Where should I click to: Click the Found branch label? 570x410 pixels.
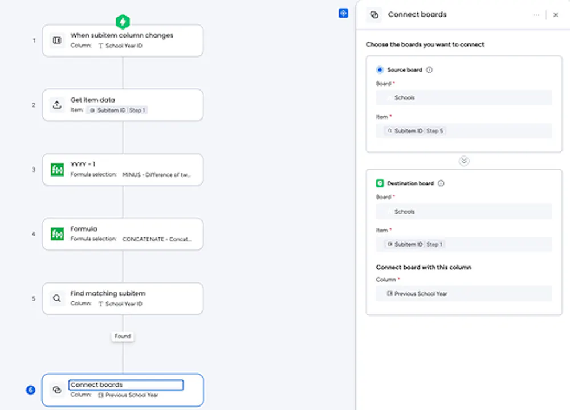coord(123,337)
